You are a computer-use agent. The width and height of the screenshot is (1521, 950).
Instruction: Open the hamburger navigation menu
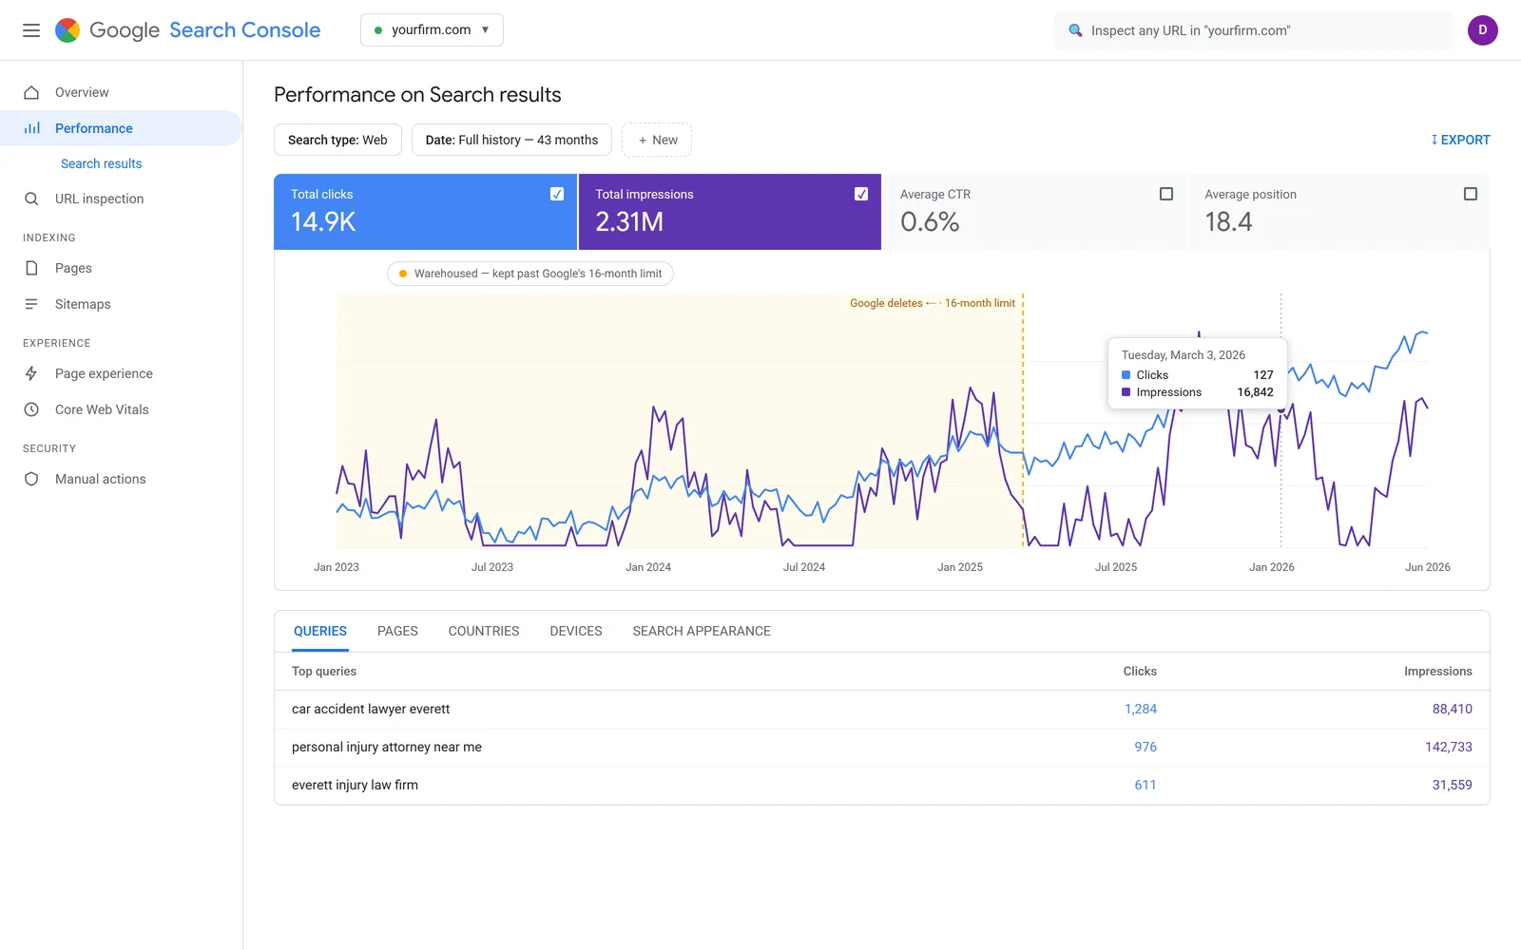point(31,30)
